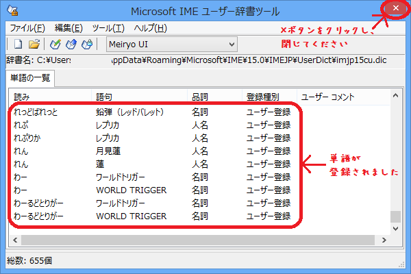The image size is (411, 274).
Task: Click れん in the 月見蓮 row
Action: click(21, 151)
